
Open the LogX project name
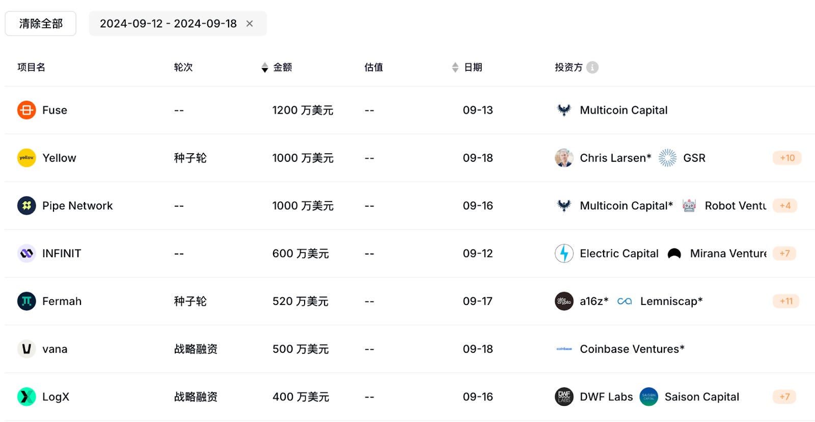pyautogui.click(x=56, y=397)
